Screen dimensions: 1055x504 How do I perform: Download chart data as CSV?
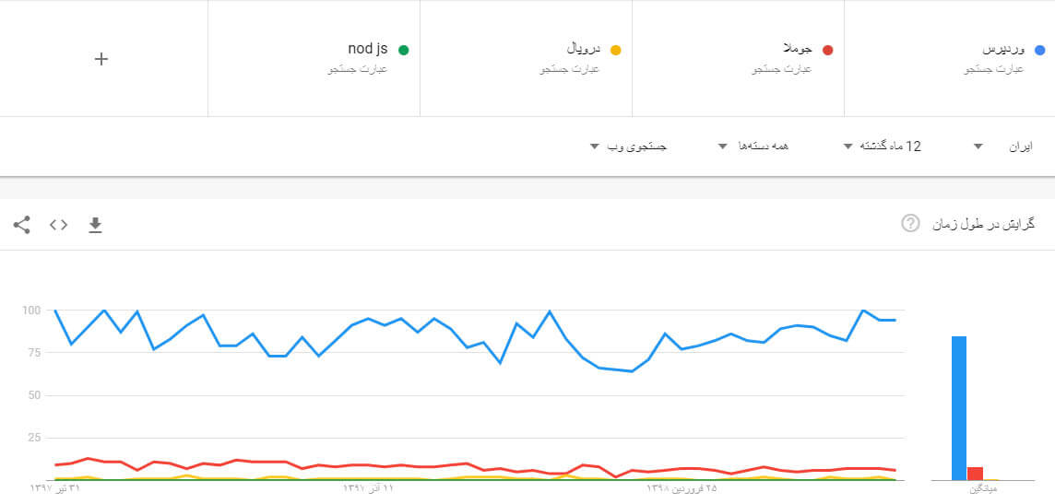(96, 225)
